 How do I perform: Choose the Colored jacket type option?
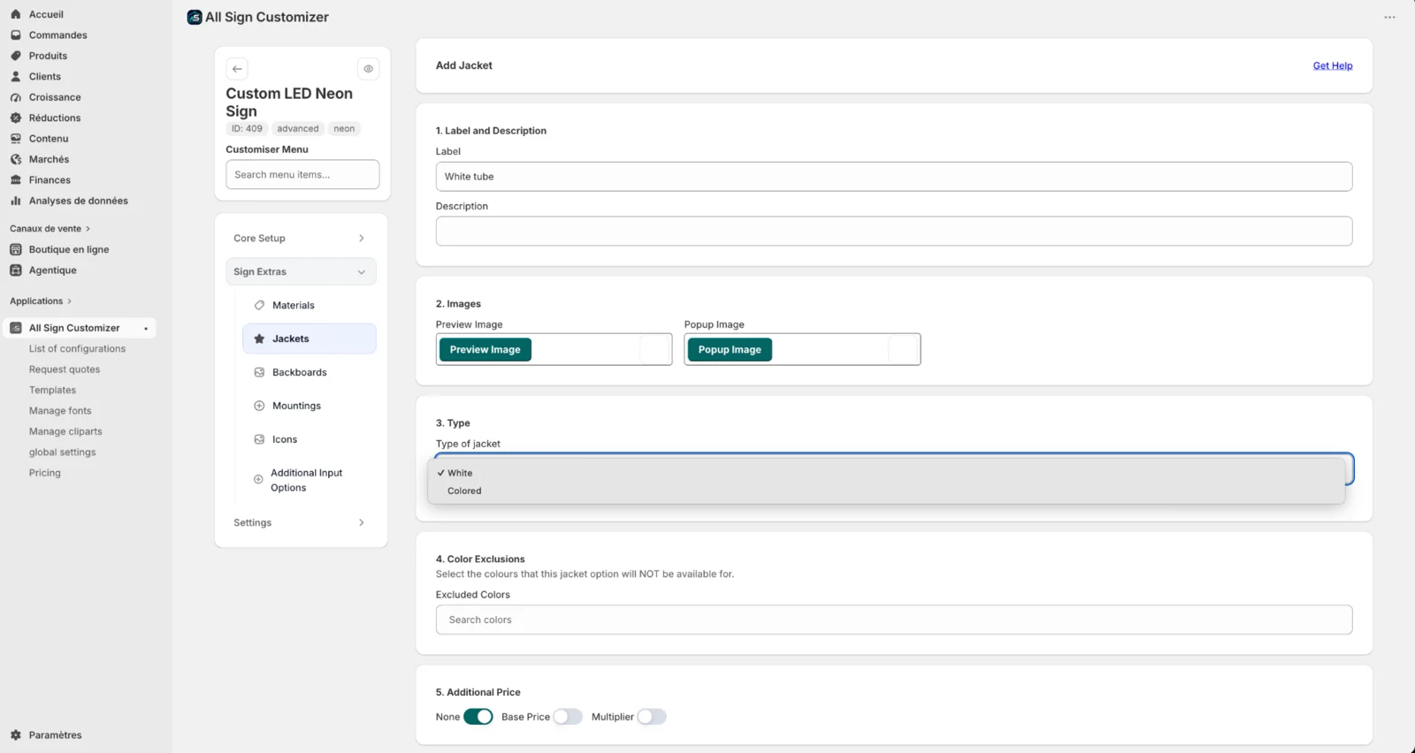coord(886,491)
